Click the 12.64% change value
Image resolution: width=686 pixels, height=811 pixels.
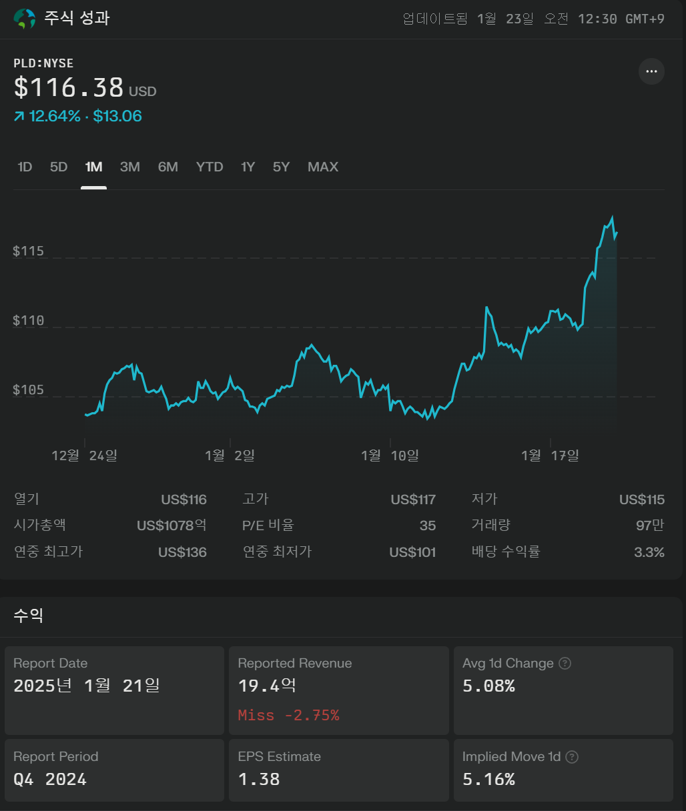pyautogui.click(x=54, y=116)
